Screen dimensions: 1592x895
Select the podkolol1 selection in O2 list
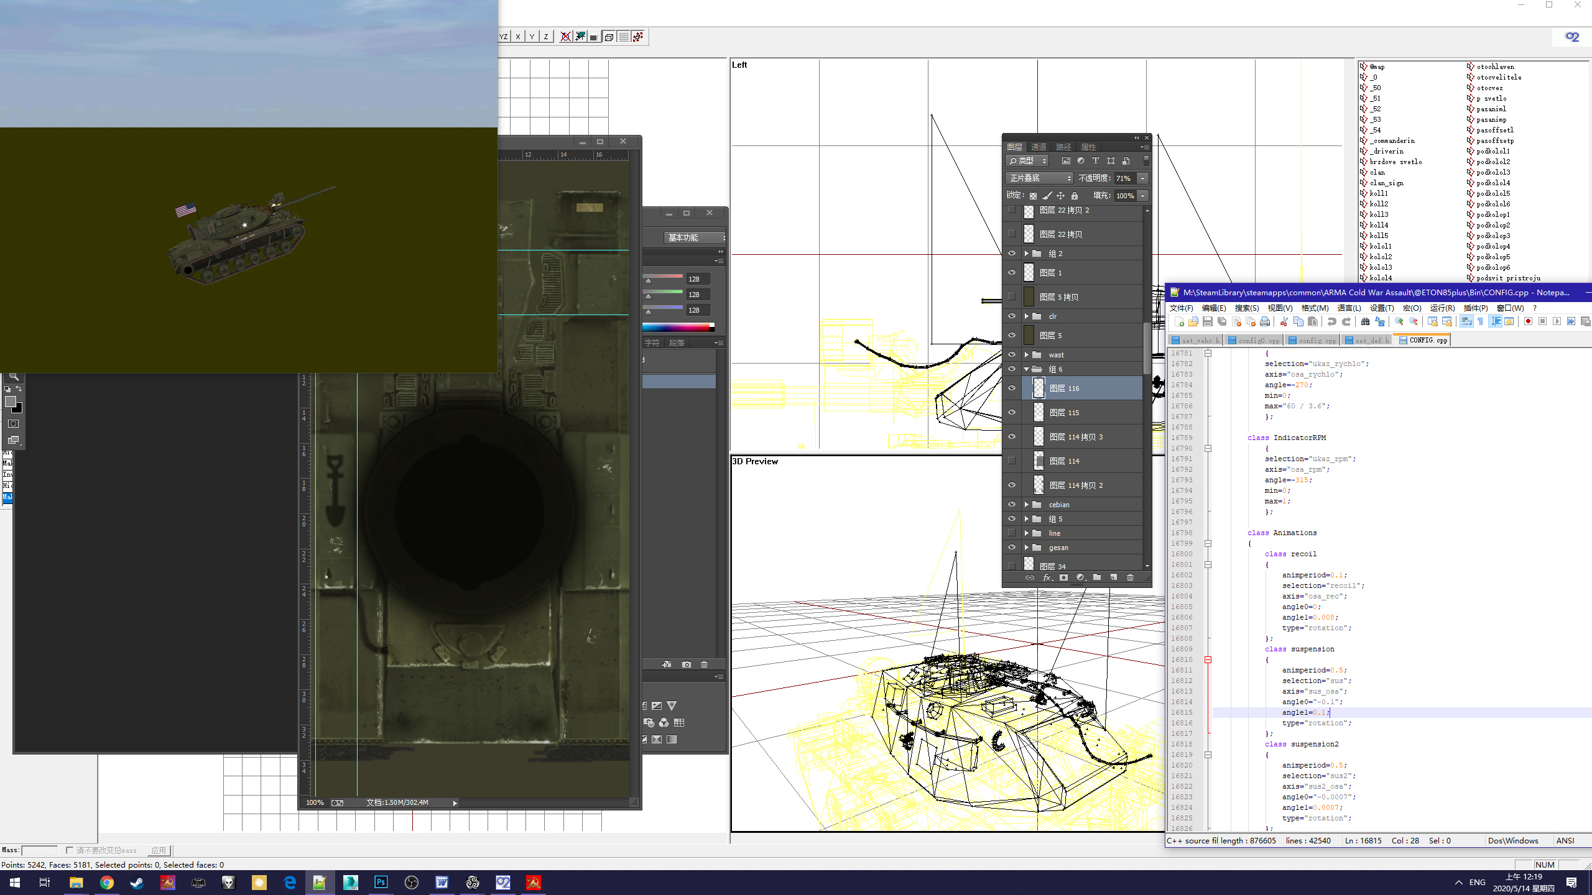tap(1492, 151)
